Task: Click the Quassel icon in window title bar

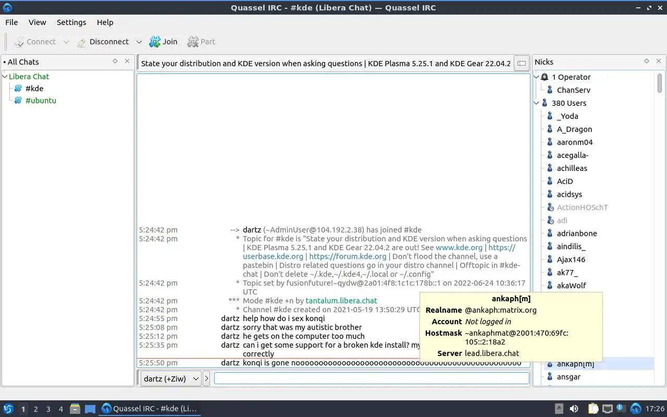Action: [x=7, y=7]
